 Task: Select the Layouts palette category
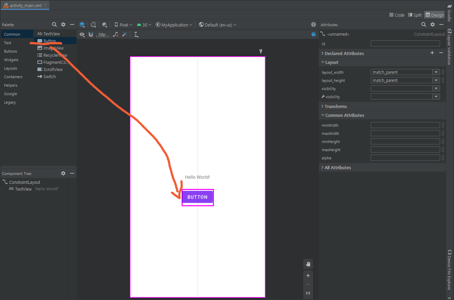pos(17,68)
